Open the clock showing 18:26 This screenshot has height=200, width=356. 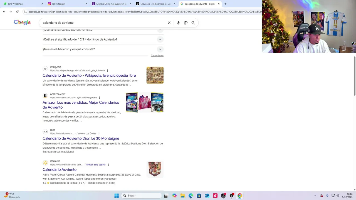(347, 196)
